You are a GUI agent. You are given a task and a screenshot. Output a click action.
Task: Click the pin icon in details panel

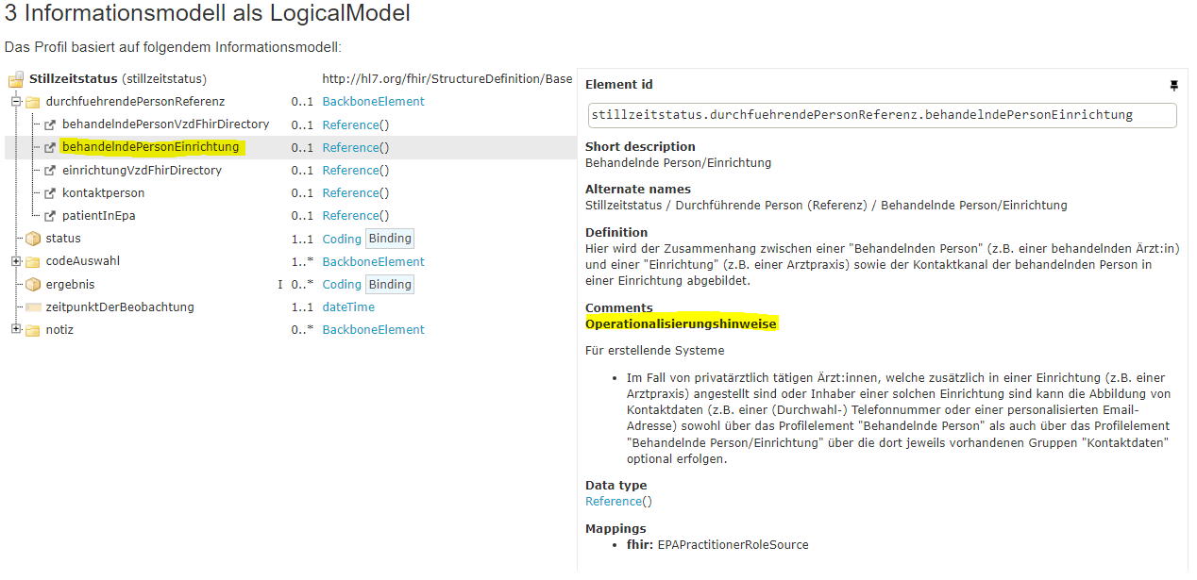(x=1173, y=85)
